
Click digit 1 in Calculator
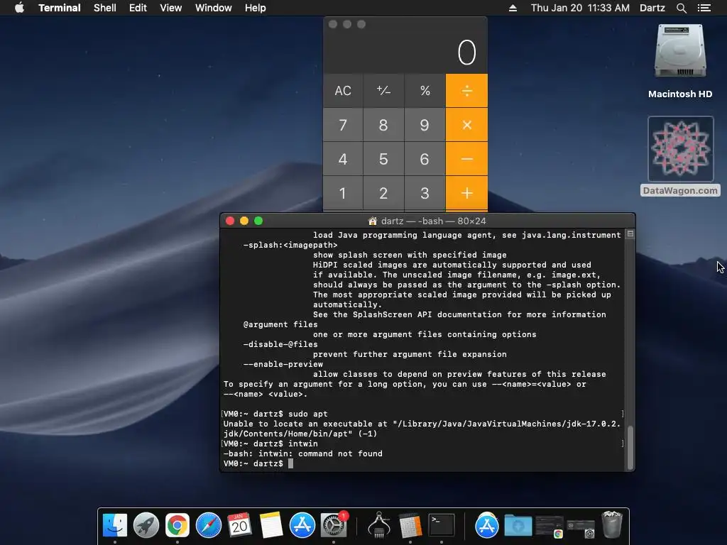(343, 193)
